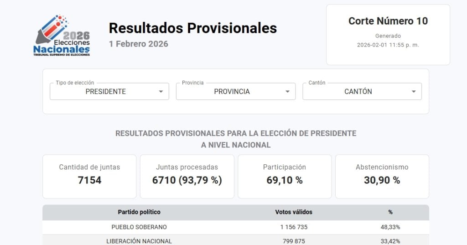The width and height of the screenshot is (467, 245).
Task: Click the Participación percentage card
Action: point(285,176)
